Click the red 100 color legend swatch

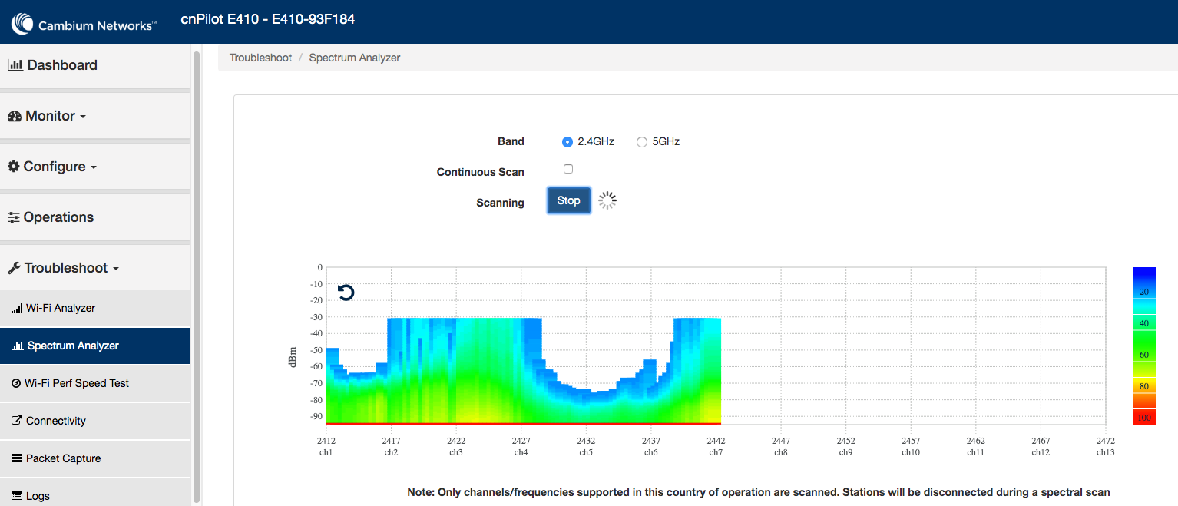1143,417
